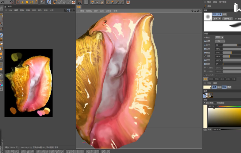Open the 正常 blend mode dropdown
This screenshot has height=153, width=241.
coord(217,19)
